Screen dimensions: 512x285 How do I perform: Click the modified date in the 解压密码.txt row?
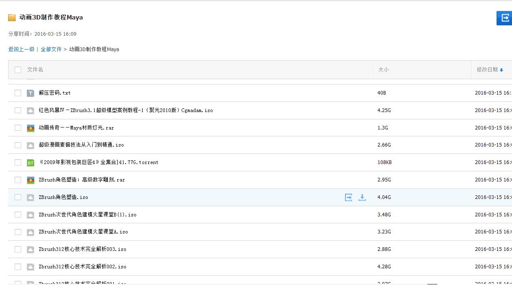click(x=493, y=93)
